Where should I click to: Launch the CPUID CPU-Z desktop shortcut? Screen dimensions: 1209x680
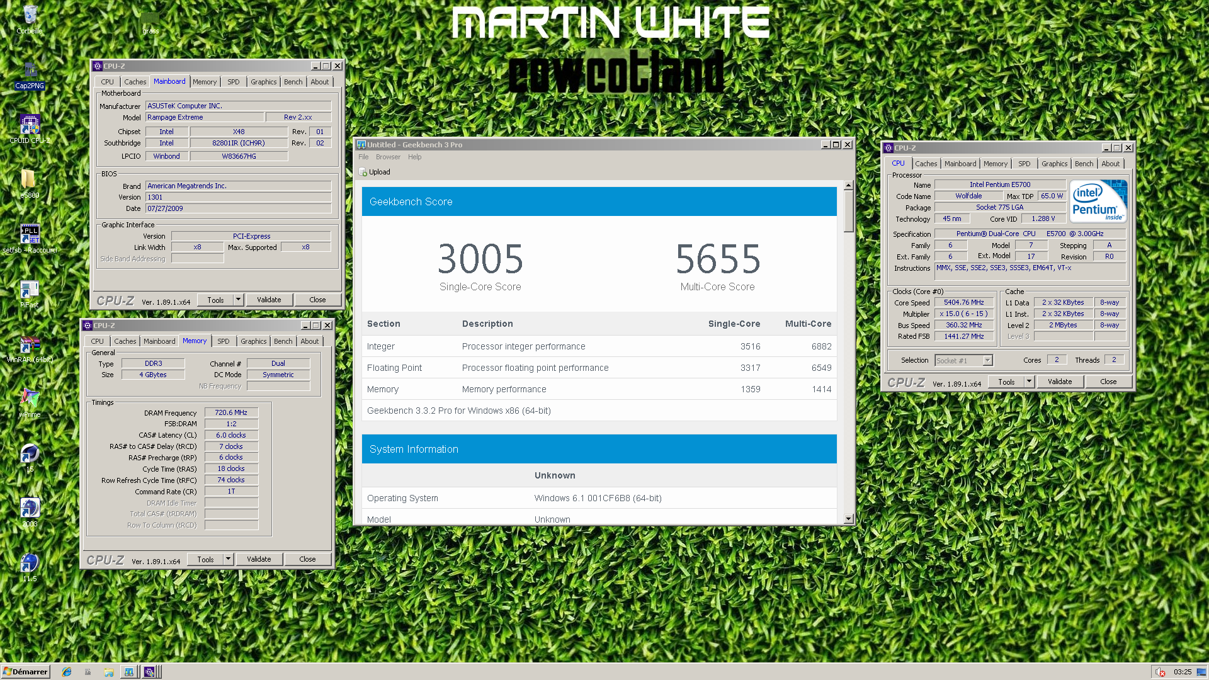pos(30,129)
